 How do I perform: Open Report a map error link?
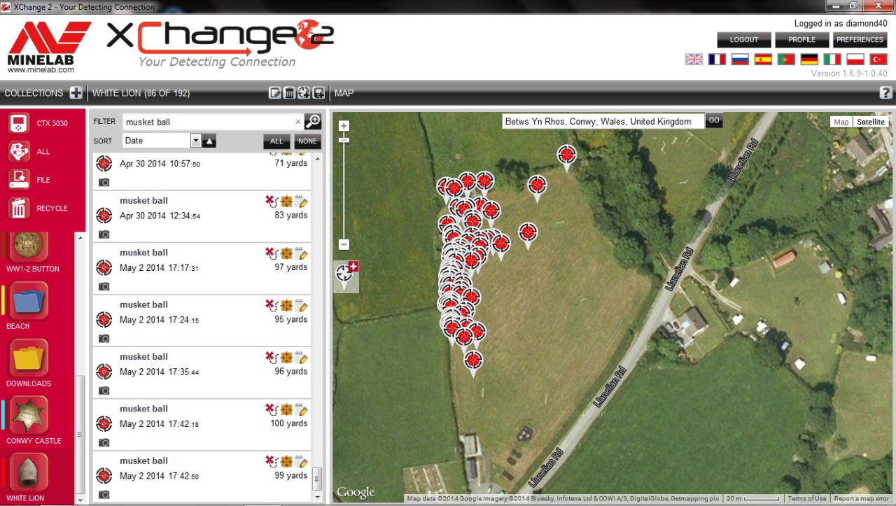coord(863,499)
